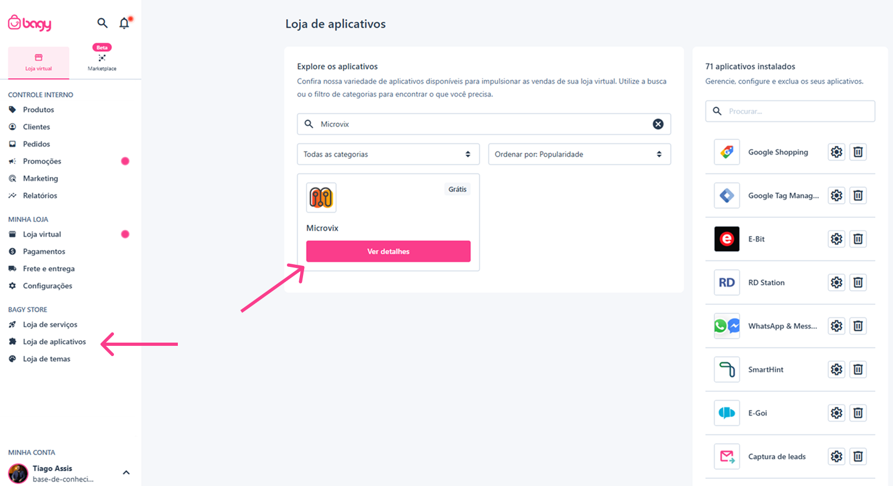This screenshot has width=893, height=486.
Task: Click trash icon for SmartHint app
Action: pyautogui.click(x=858, y=369)
